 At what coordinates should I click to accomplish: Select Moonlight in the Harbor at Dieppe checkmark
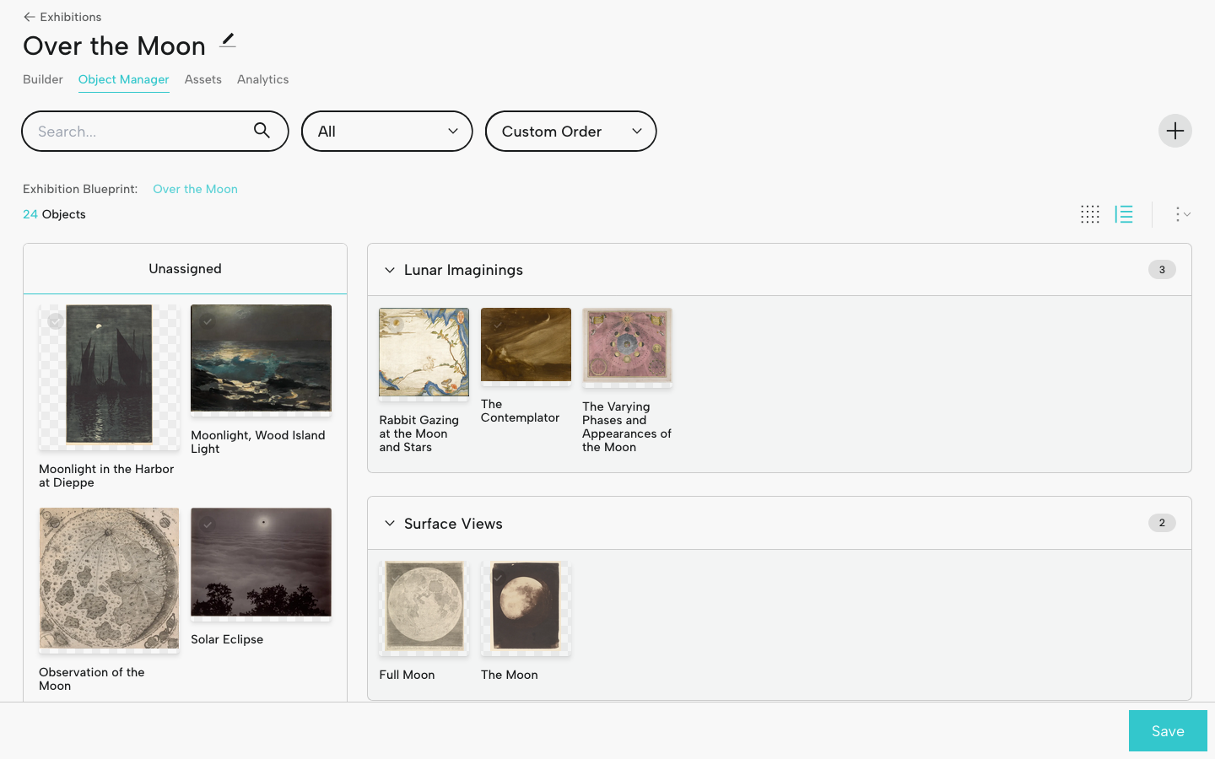click(56, 321)
